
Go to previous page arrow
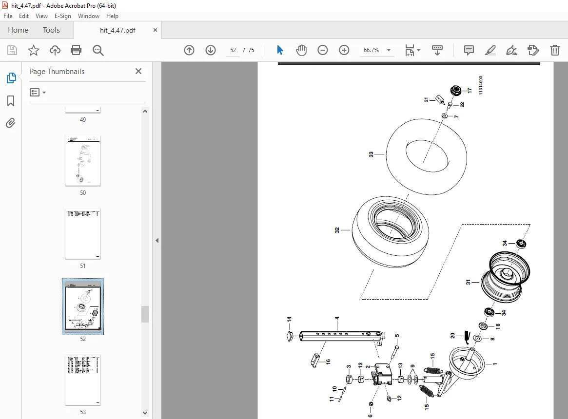point(189,50)
